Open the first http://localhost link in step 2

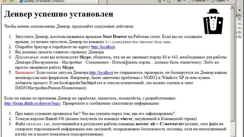click(x=103, y=47)
